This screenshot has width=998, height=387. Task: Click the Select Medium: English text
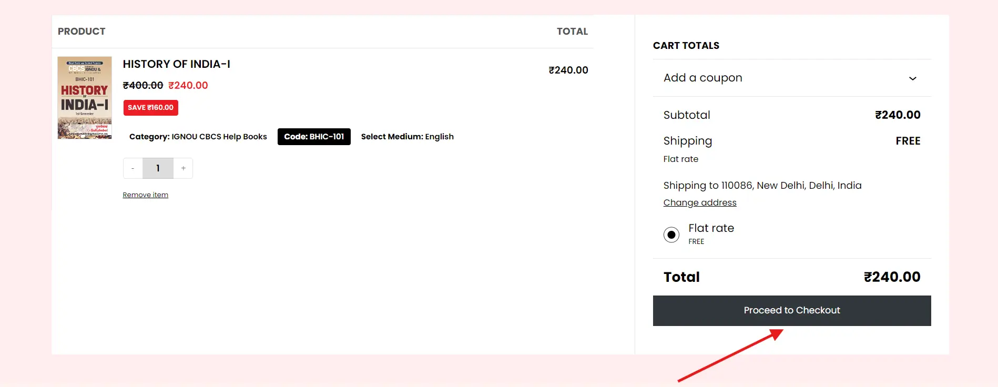(408, 137)
